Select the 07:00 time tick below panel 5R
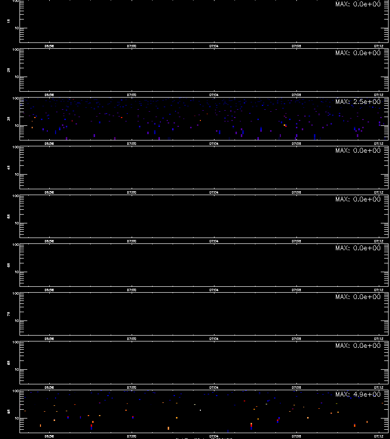Screen dimensions: 390x439 click(x=132, y=241)
